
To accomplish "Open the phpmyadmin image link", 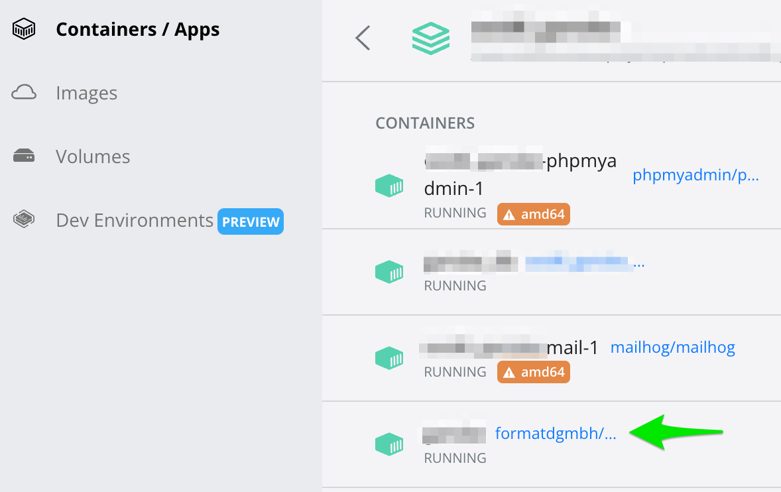I will pos(695,174).
